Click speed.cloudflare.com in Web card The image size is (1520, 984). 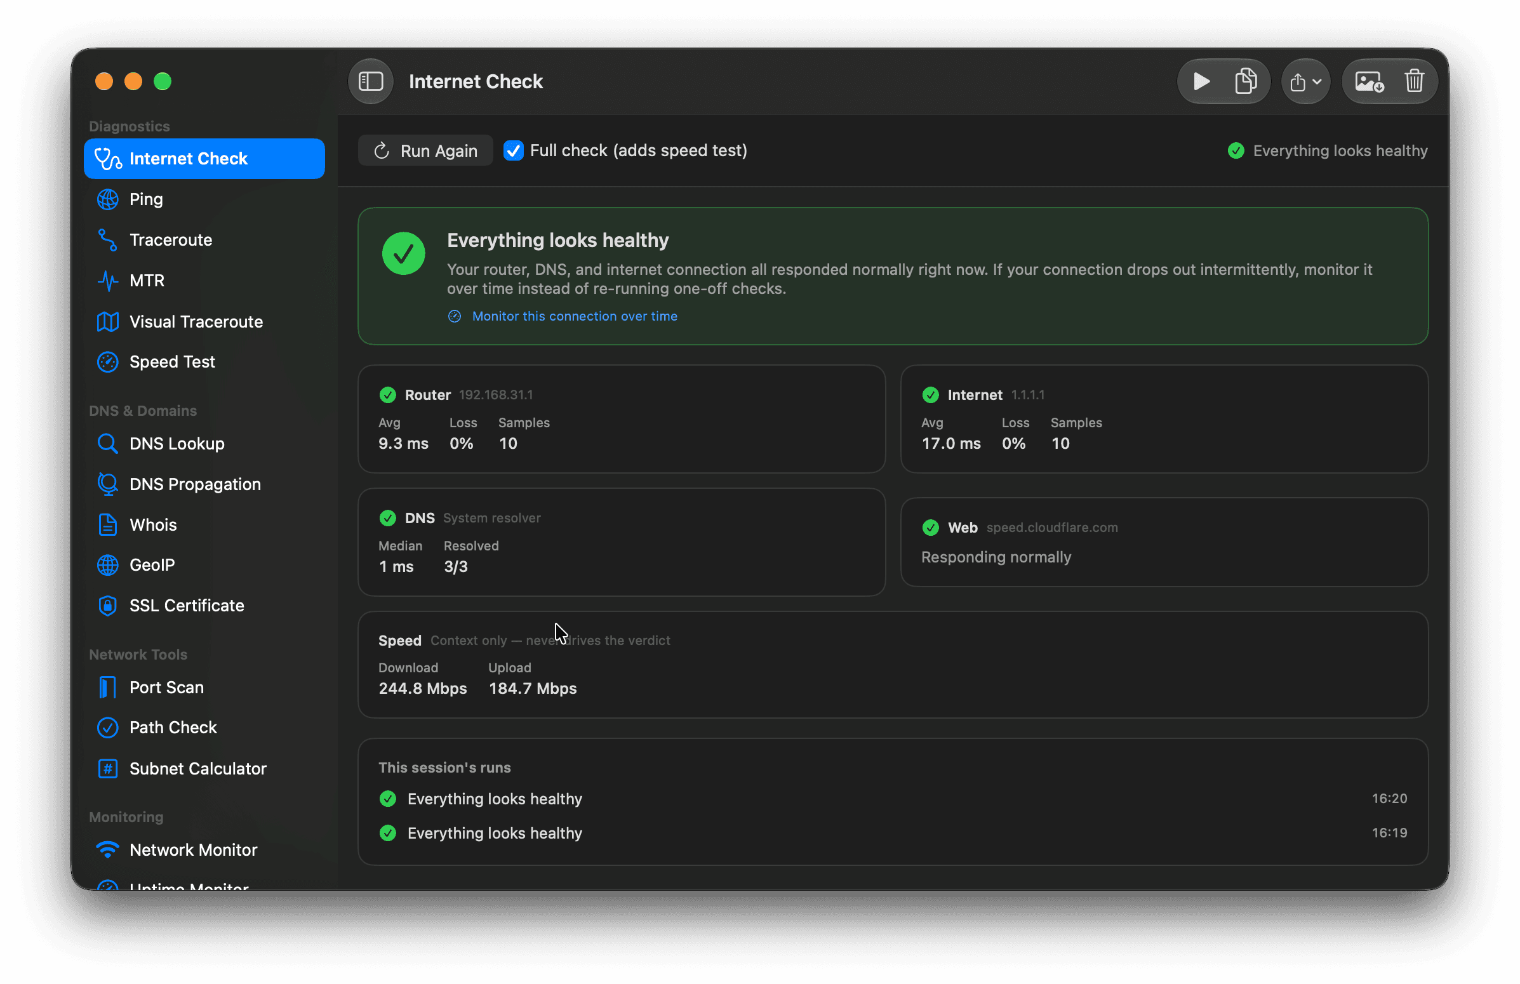[1052, 528]
